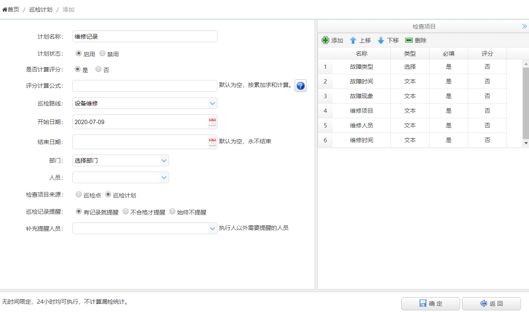
Task: Expand the 补充提醒人员 dropdown
Action: (212, 229)
